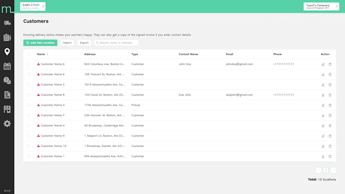Image resolution: width=345 pixels, height=194 pixels.
Task: Focus the Search name or address field
Action: pyautogui.click(x=117, y=43)
